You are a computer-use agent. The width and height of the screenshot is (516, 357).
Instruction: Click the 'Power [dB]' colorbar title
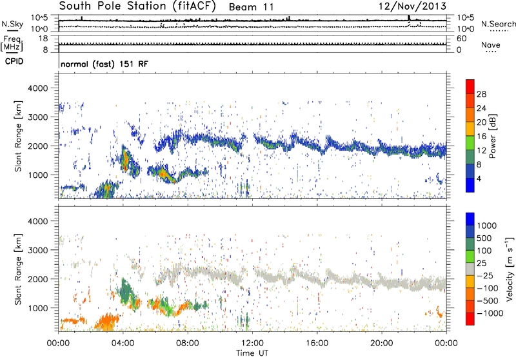(x=492, y=136)
